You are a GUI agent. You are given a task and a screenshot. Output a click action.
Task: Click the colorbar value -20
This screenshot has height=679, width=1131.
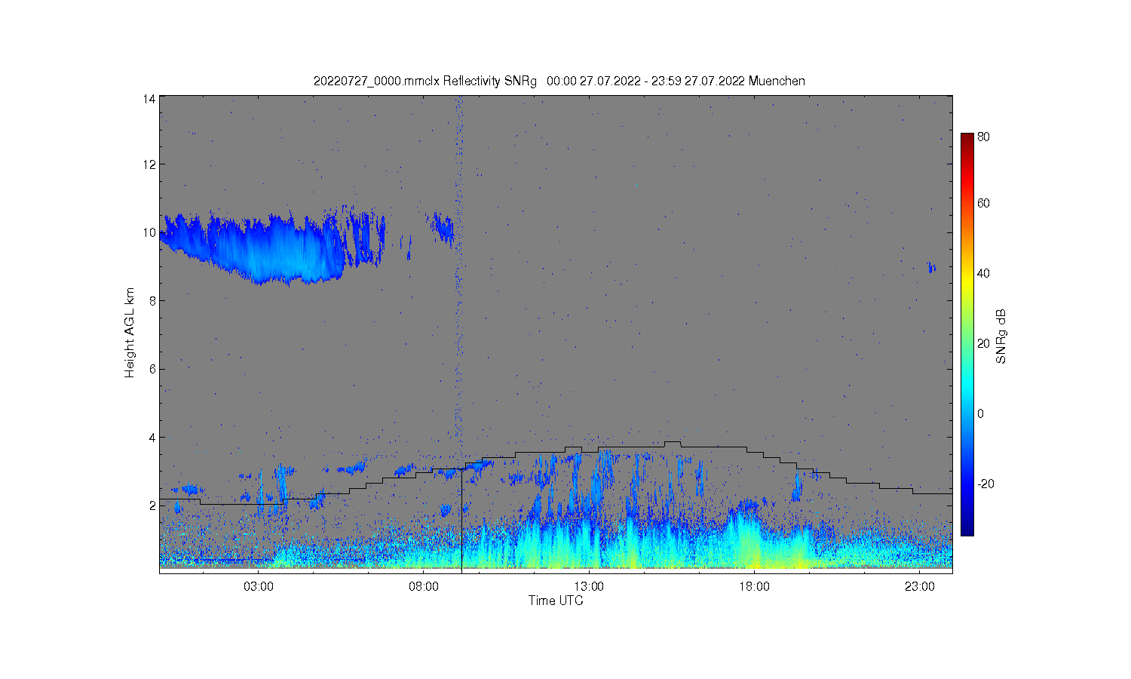tap(985, 484)
